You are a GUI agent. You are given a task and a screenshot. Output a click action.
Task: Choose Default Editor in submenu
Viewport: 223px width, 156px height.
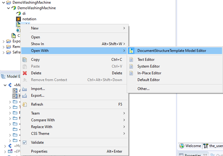175,80
